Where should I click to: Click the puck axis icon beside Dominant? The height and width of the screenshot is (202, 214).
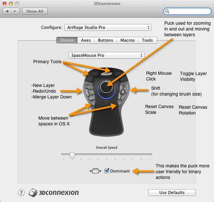click(96, 171)
